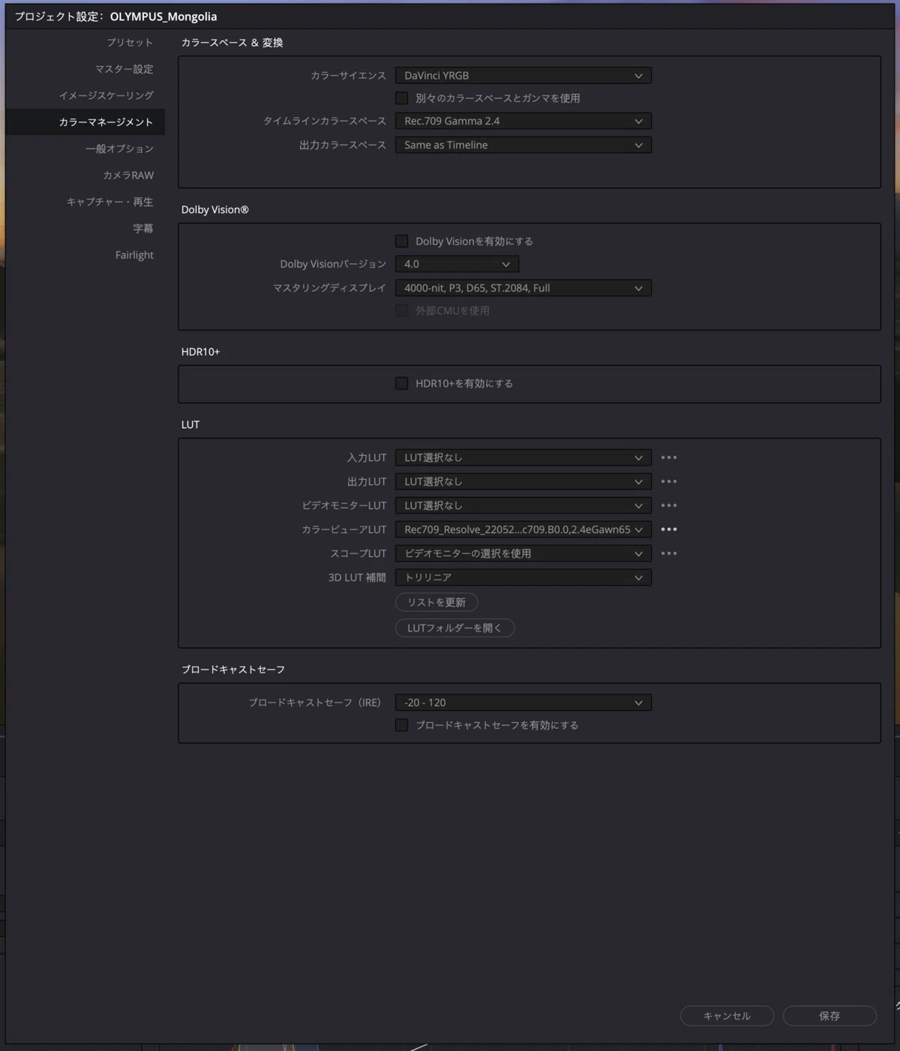Open カラーサイエンス dropdown showing DaVinci YRGB
Screen dimensions: 900x1051
tap(523, 75)
